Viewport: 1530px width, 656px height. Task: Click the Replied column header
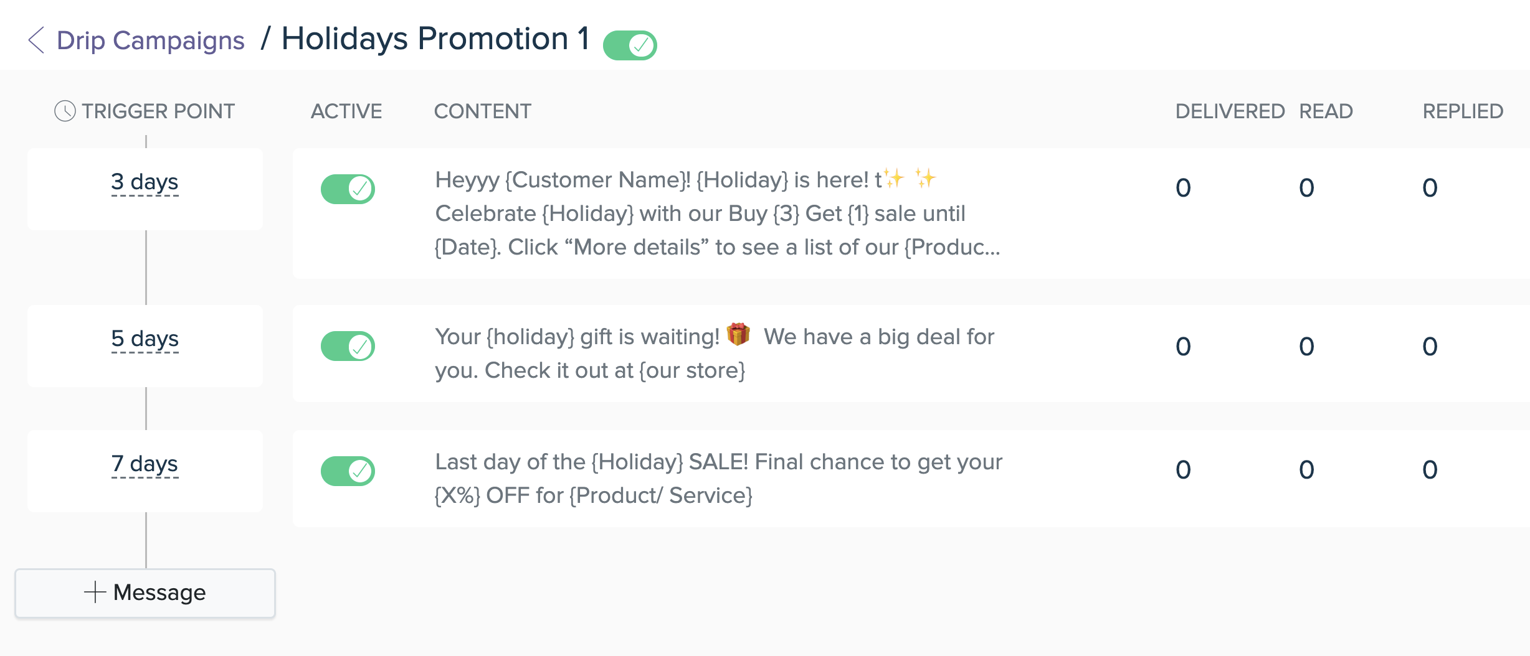[1463, 111]
